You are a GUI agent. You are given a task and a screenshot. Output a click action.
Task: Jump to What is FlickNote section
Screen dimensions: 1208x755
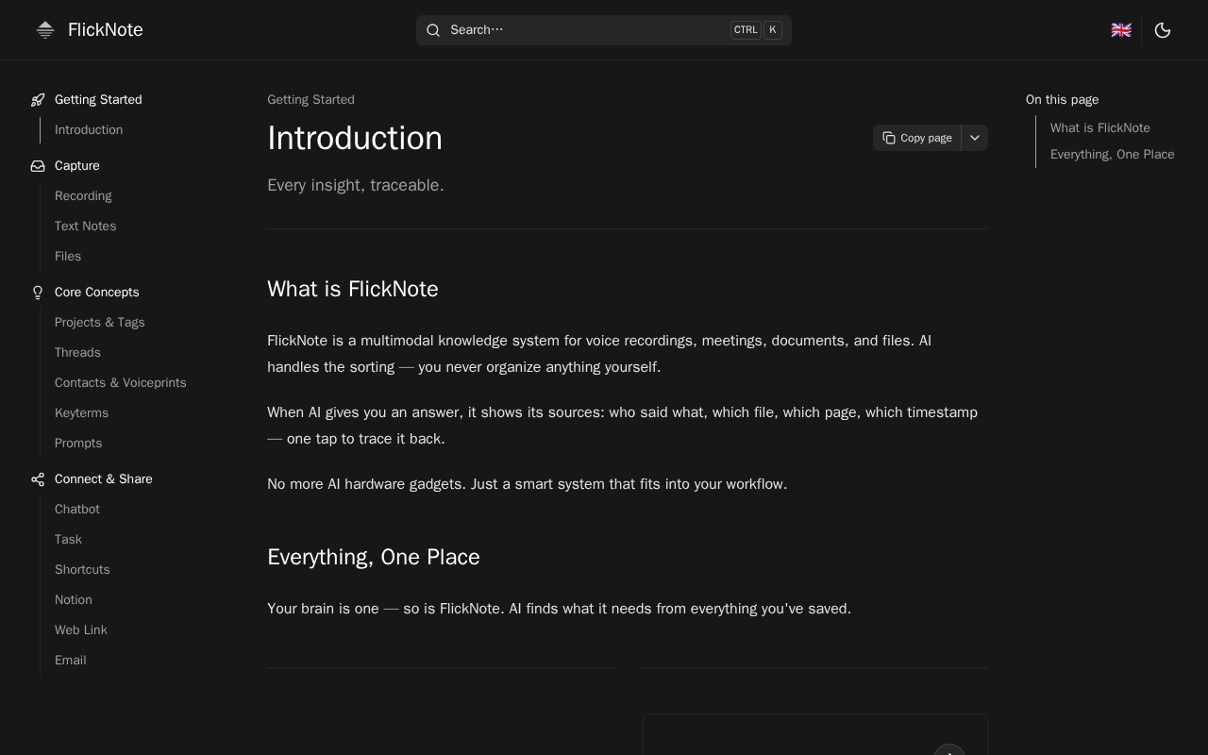tap(1099, 128)
